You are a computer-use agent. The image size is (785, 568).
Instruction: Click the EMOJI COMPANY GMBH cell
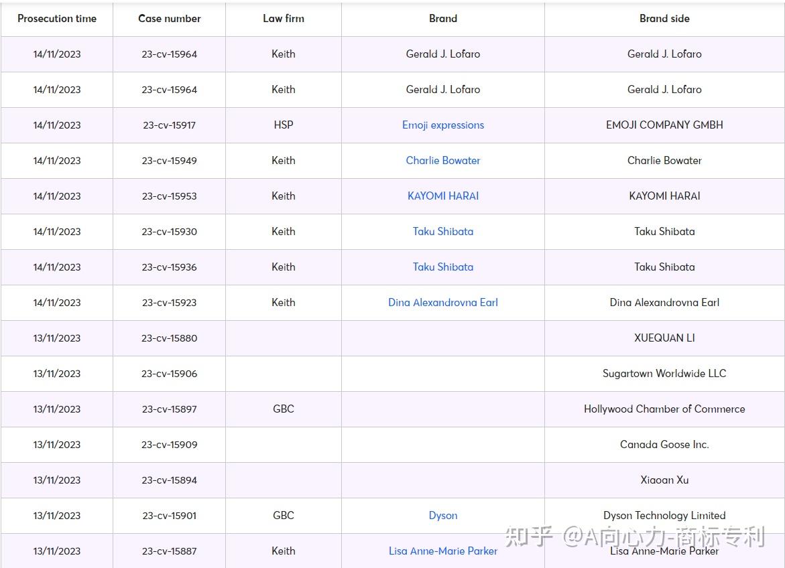click(664, 125)
